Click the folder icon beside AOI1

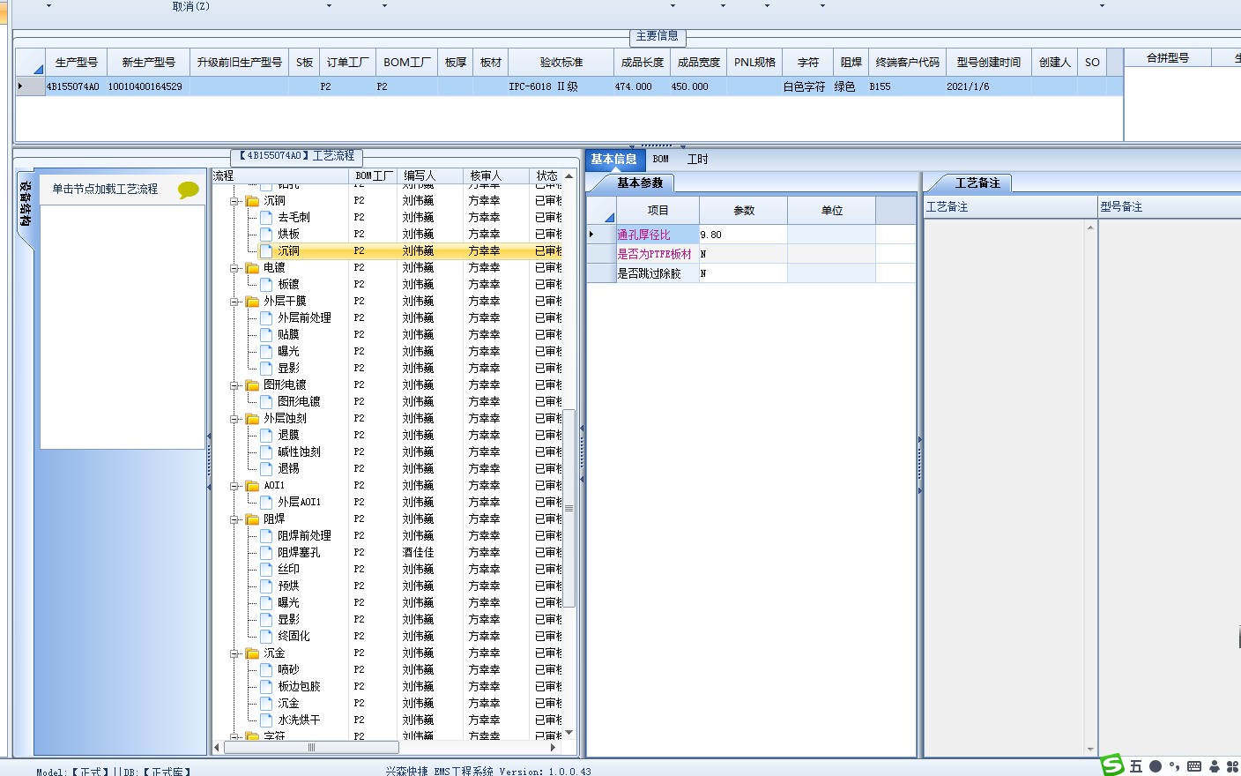253,486
